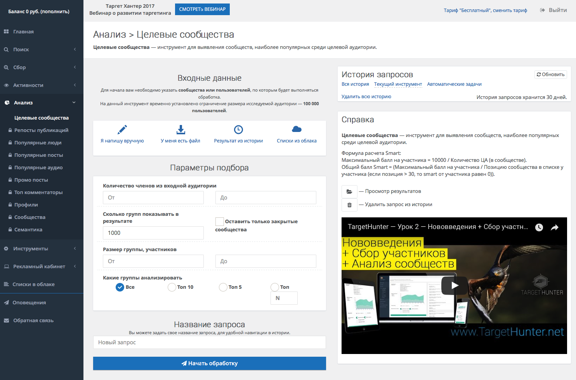This screenshot has height=380, width=576.
Task: Play the TargetHunter lesson video
Action: click(x=454, y=286)
